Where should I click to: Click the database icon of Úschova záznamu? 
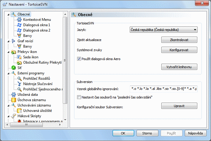click(14, 100)
